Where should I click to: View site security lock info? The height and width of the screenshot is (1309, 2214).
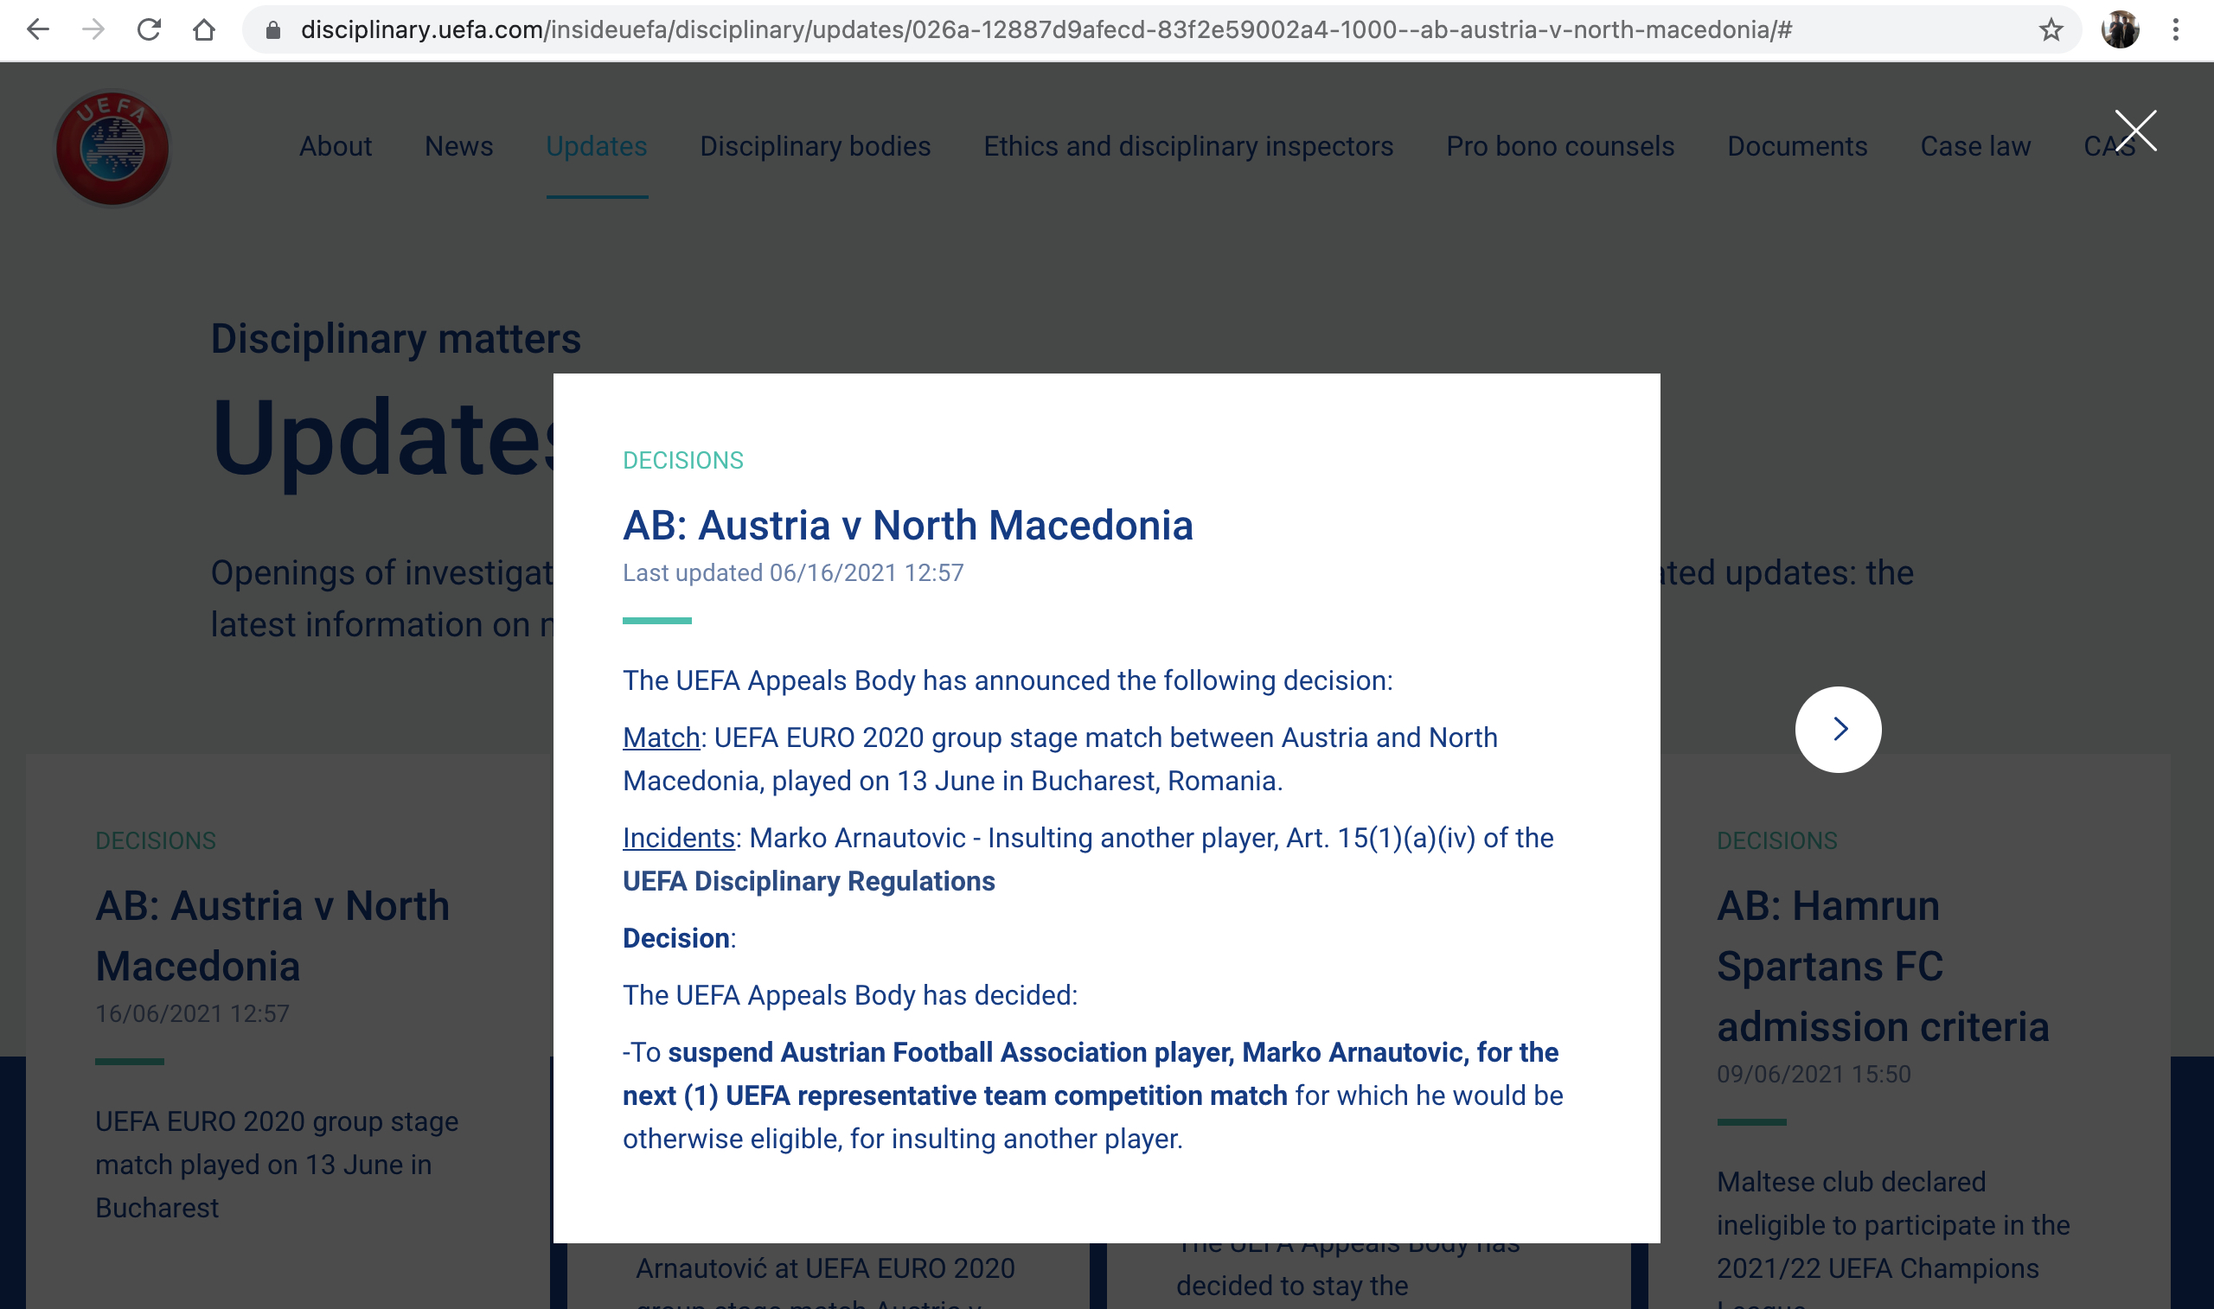coord(273,30)
